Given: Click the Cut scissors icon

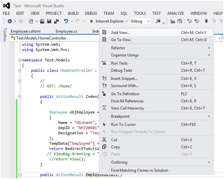Looking at the screenshot, I should pos(104,140).
